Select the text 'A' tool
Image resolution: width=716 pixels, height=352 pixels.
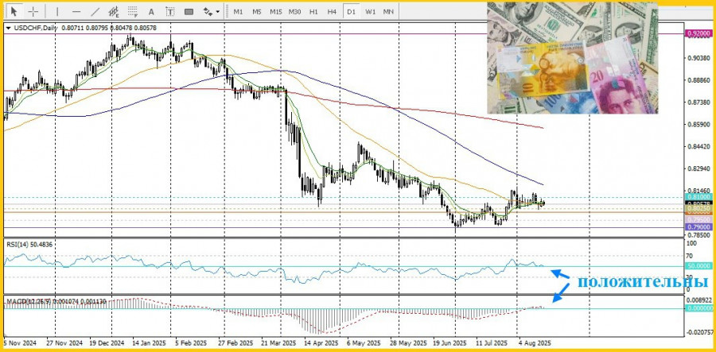(x=152, y=11)
